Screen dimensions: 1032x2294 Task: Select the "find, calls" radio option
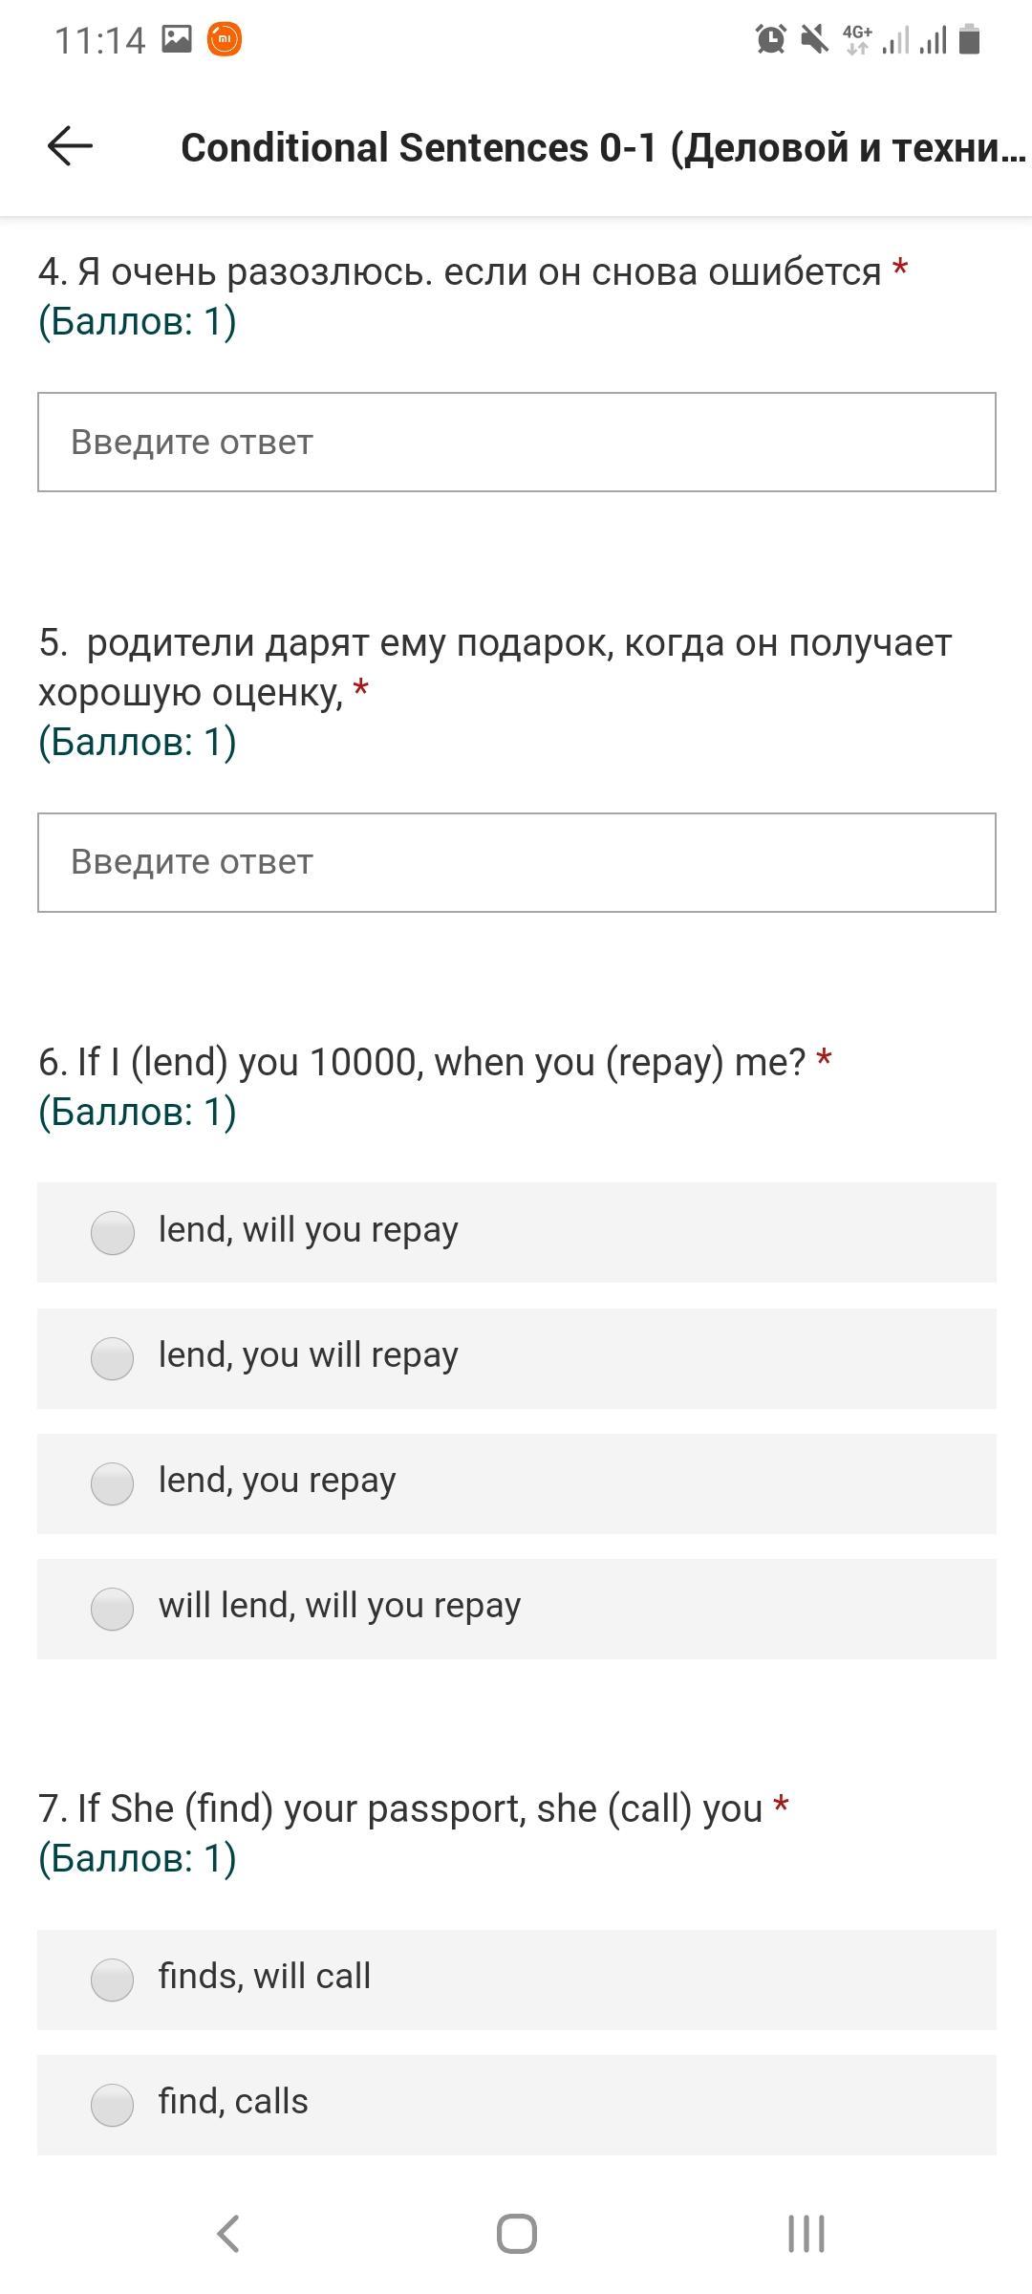tap(113, 2104)
